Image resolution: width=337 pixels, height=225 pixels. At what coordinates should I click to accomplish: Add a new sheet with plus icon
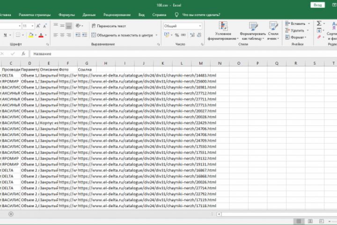pyautogui.click(x=11, y=214)
